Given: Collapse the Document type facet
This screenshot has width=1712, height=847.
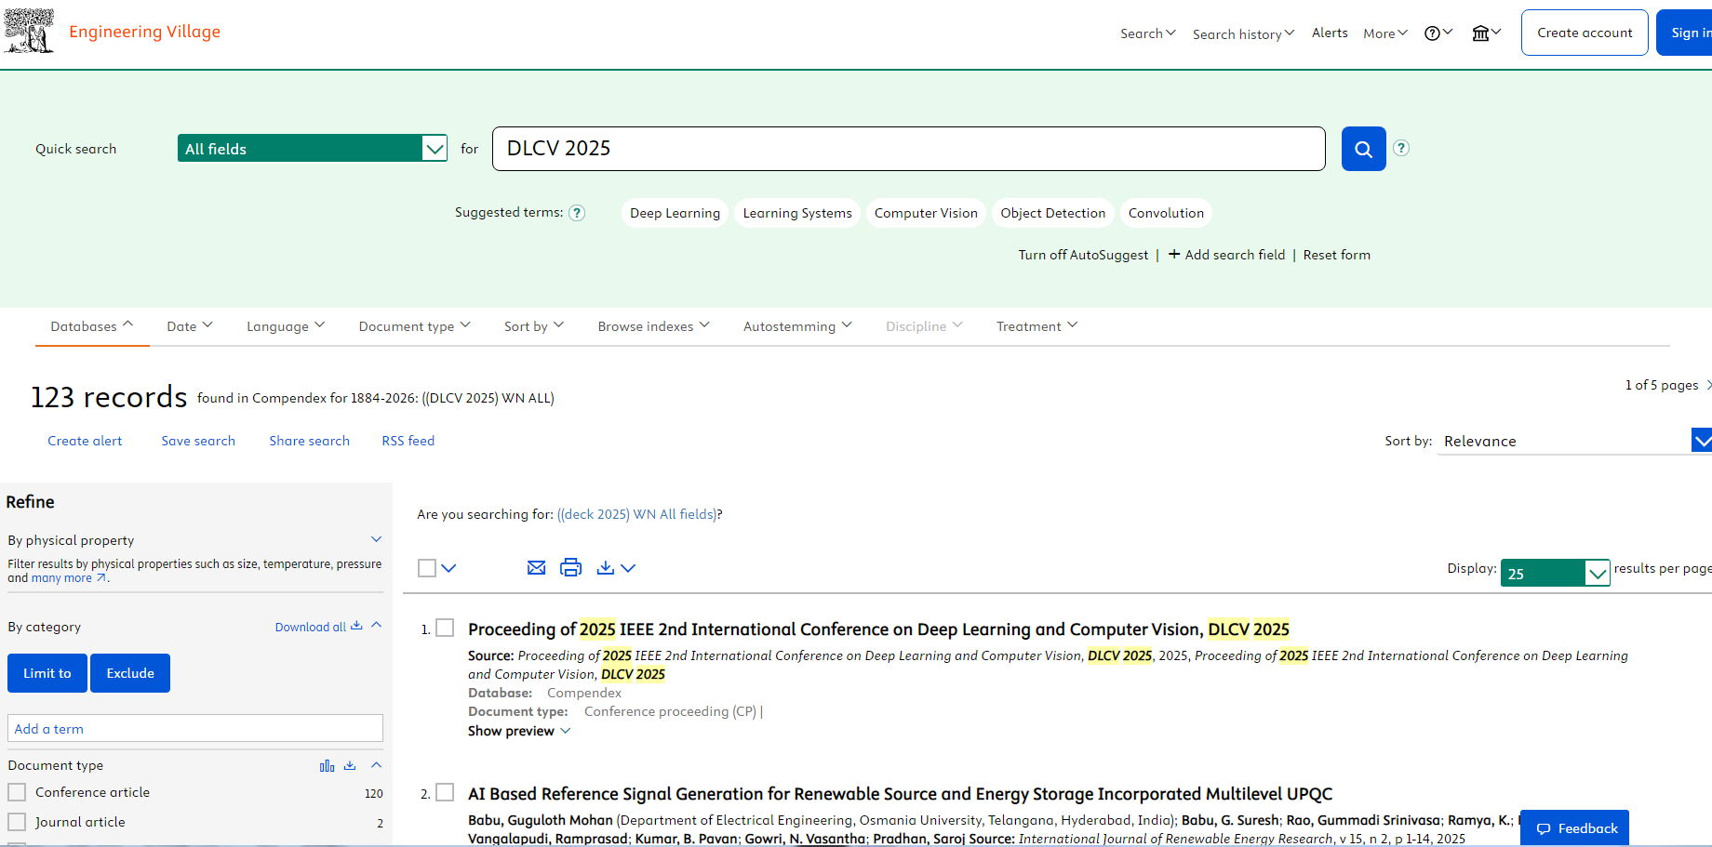Looking at the screenshot, I should click(x=376, y=765).
